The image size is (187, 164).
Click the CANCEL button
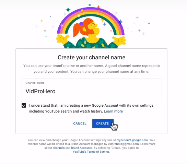tap(80, 124)
